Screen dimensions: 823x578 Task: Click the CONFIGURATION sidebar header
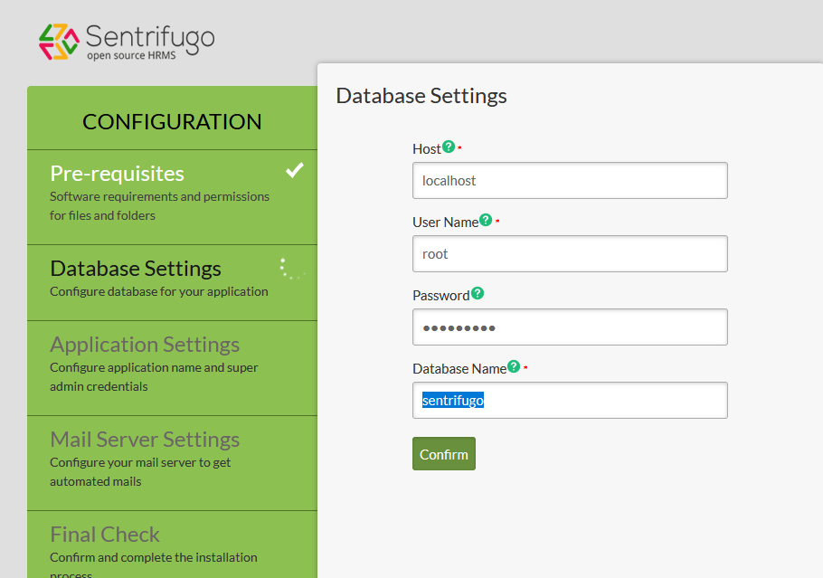pos(172,122)
